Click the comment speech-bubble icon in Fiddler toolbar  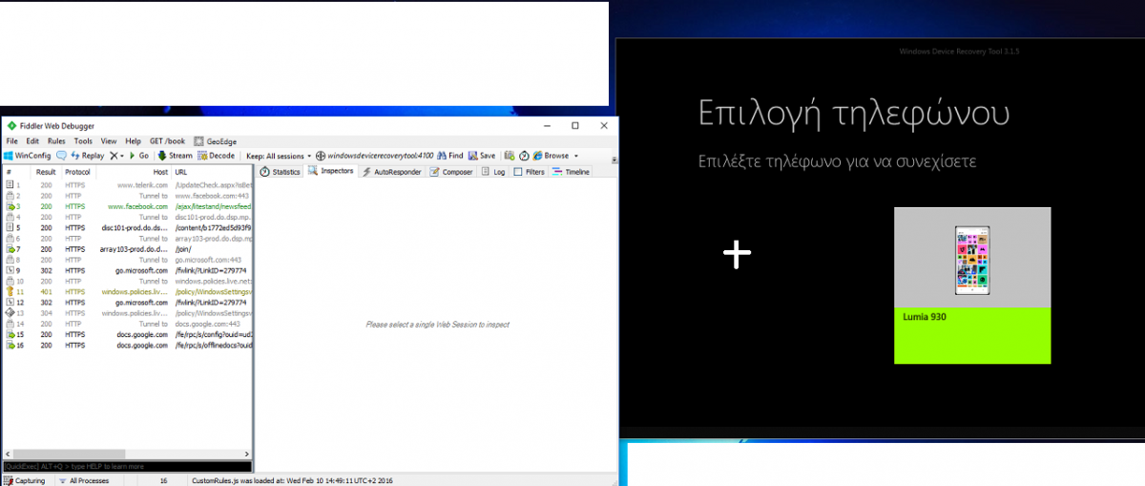tap(61, 156)
